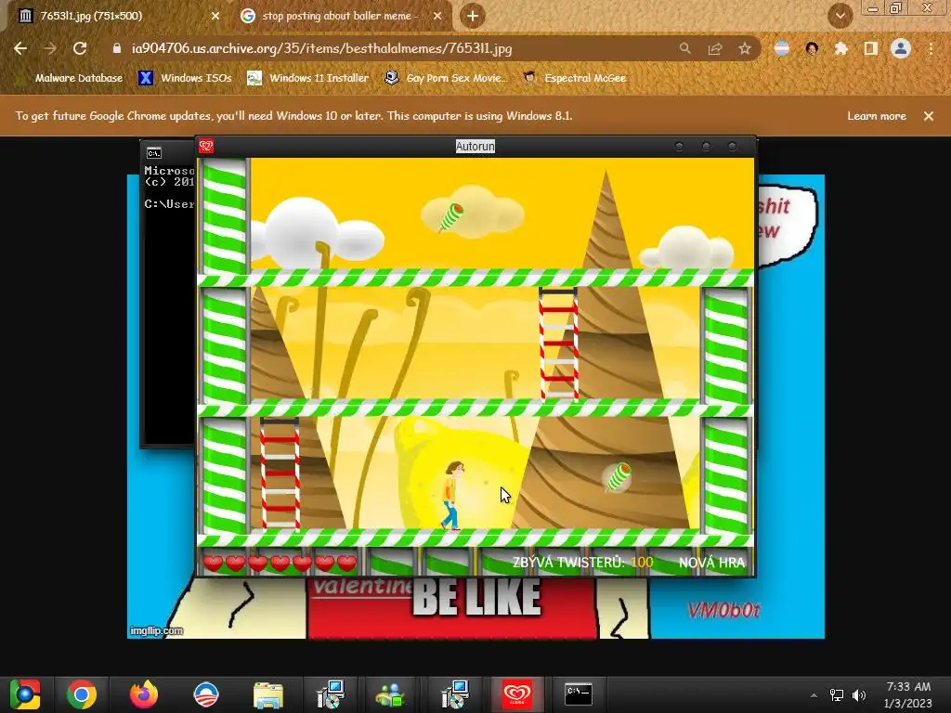The width and height of the screenshot is (951, 713).
Task: Switch to 'stop posting about baller meme' tab
Action: tap(340, 16)
